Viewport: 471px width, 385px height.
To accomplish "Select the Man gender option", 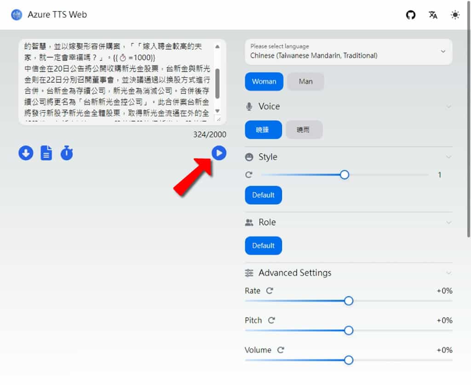I will click(305, 81).
